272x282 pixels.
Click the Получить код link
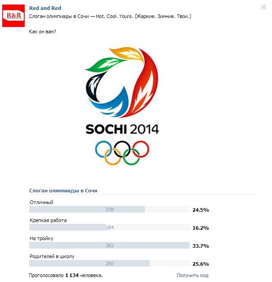coord(192,275)
